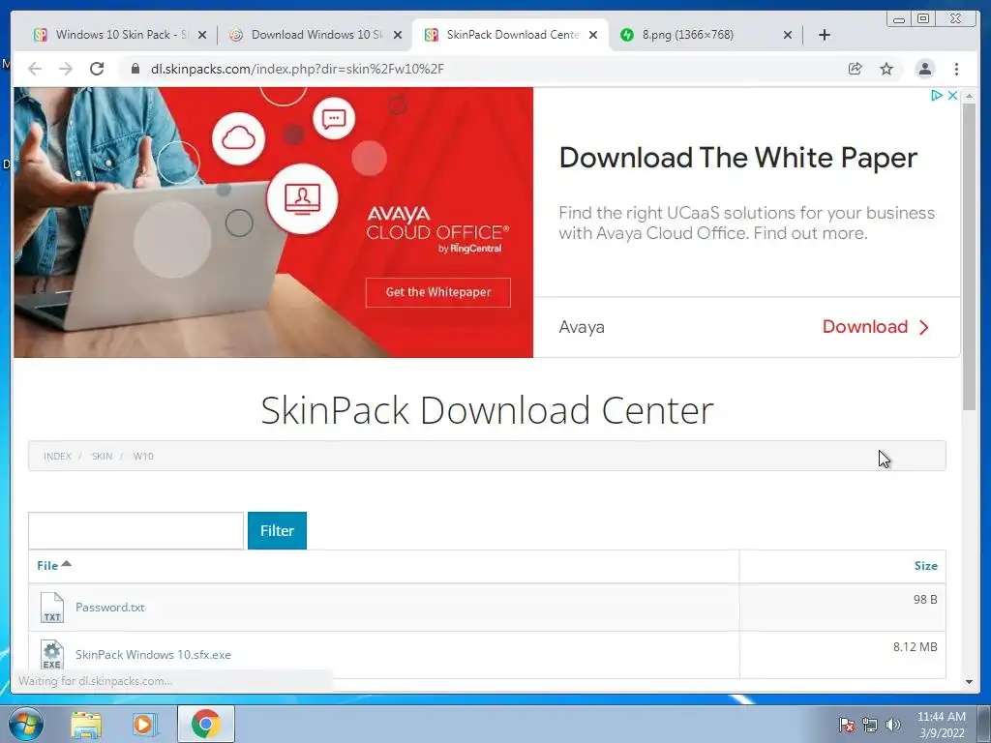Open Windows Explorer from the taskbar
This screenshot has width=991, height=743.
click(x=86, y=724)
